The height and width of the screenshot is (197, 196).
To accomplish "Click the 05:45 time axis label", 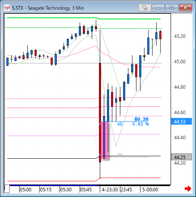I will [x=86, y=190].
